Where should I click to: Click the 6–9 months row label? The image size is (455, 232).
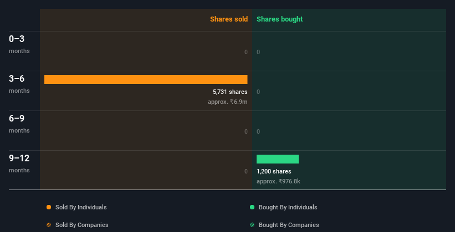[x=19, y=124]
